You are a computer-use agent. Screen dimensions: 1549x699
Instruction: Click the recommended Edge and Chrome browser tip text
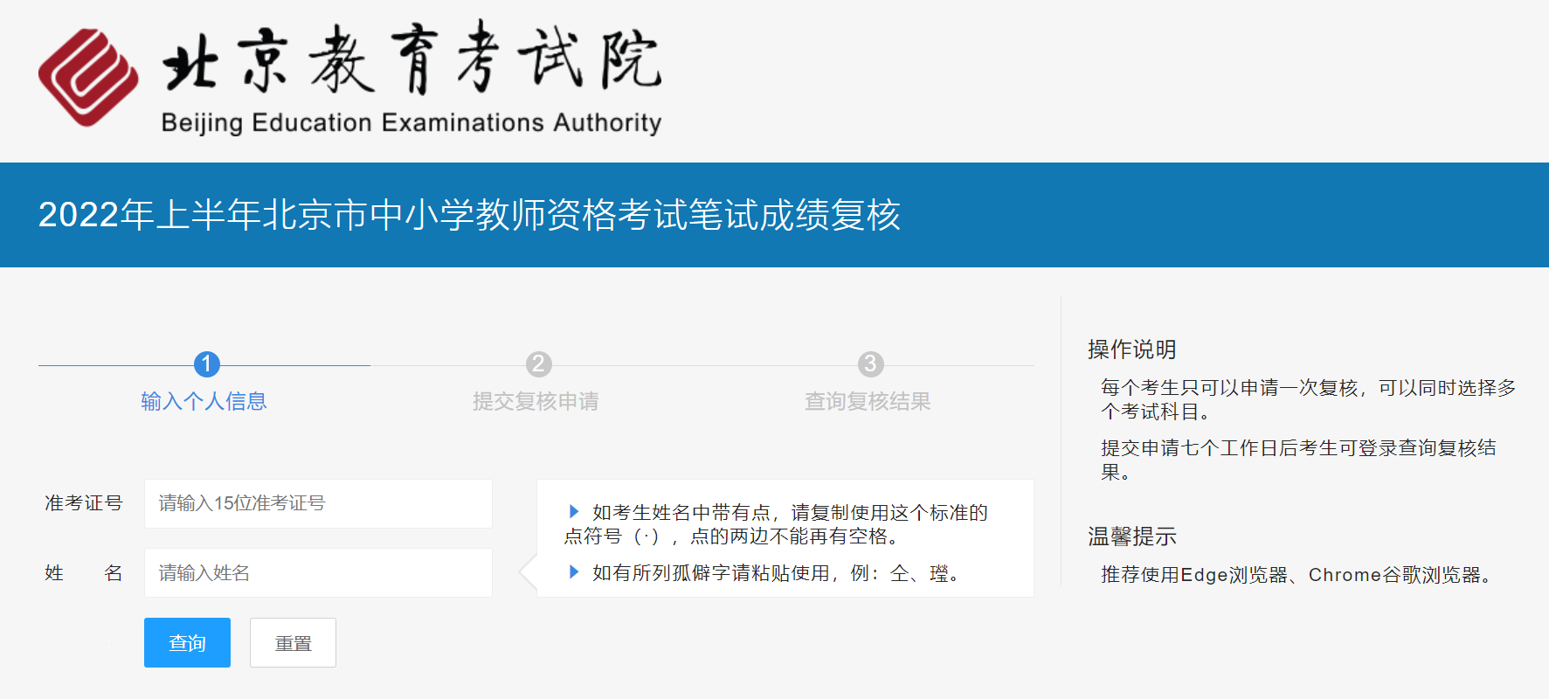pyautogui.click(x=1297, y=575)
